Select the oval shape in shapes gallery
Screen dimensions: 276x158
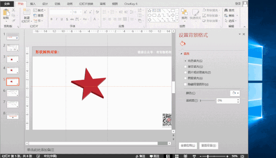click(x=150, y=15)
